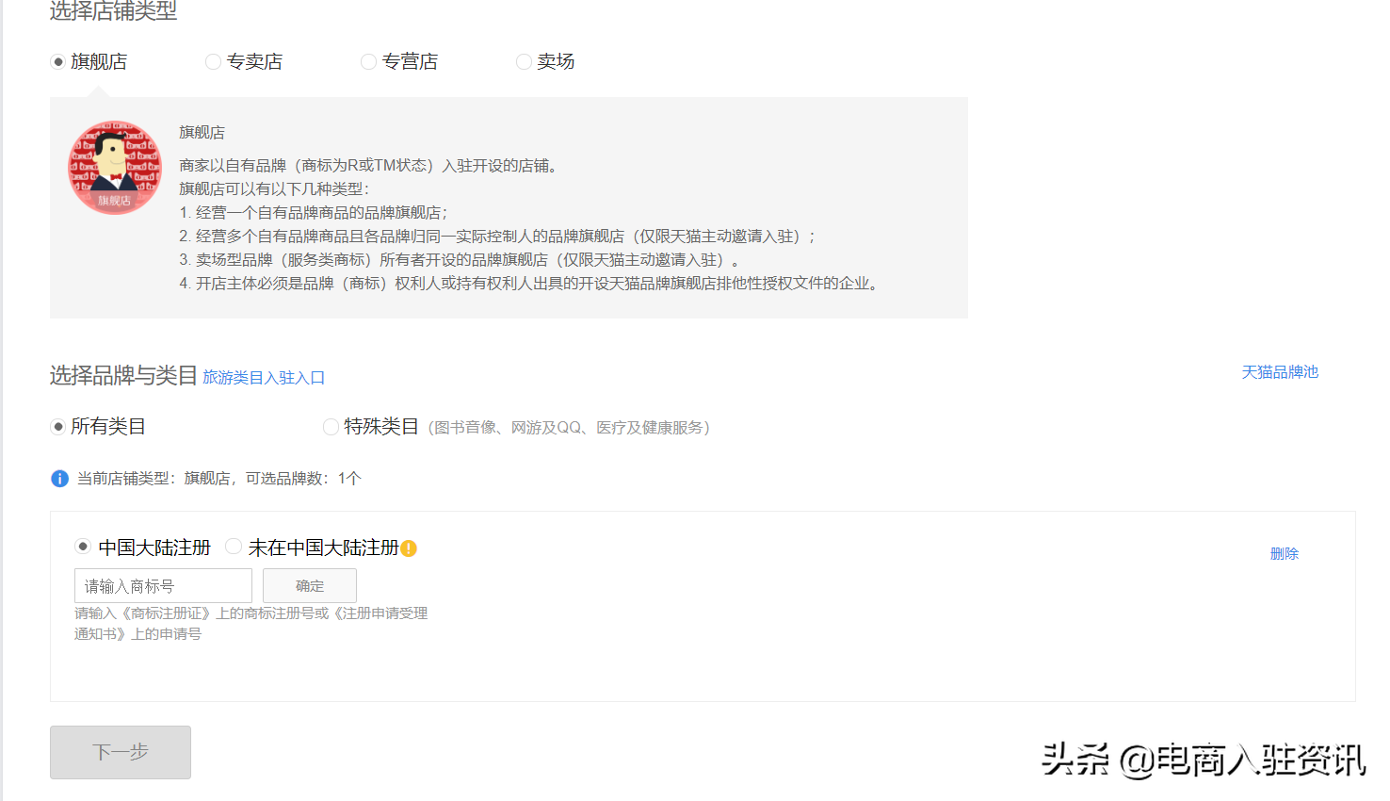Click the blue info icon beside 当前店铺类型

pyautogui.click(x=59, y=479)
